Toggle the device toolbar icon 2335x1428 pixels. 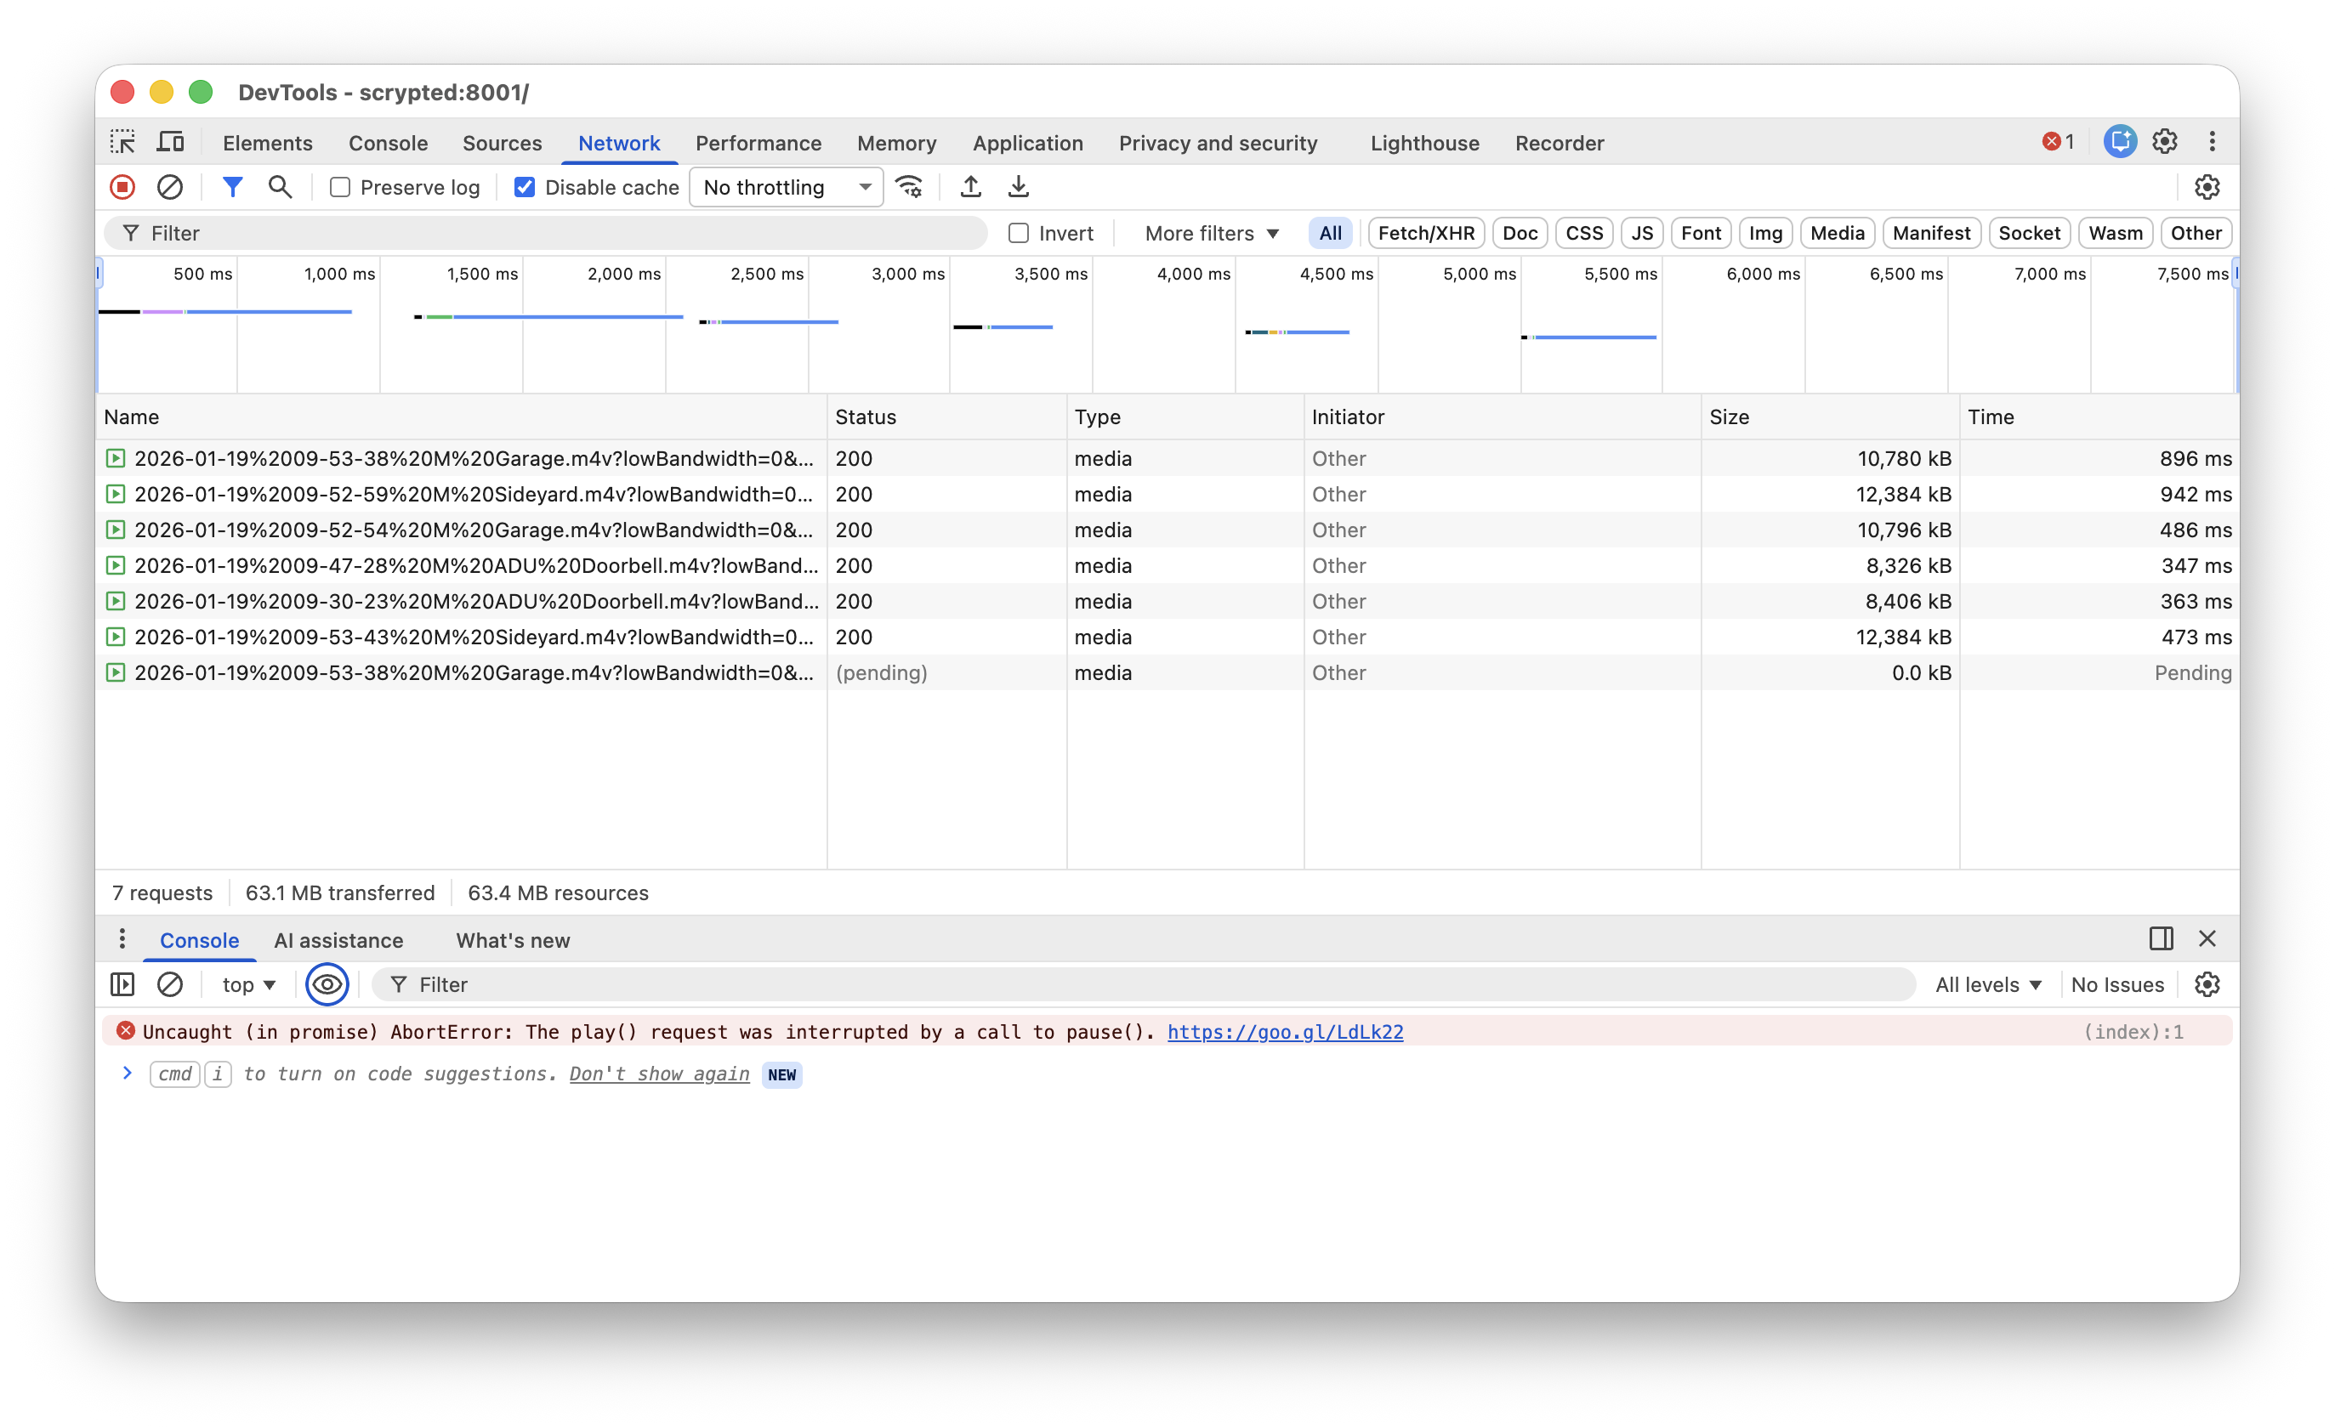tap(171, 142)
